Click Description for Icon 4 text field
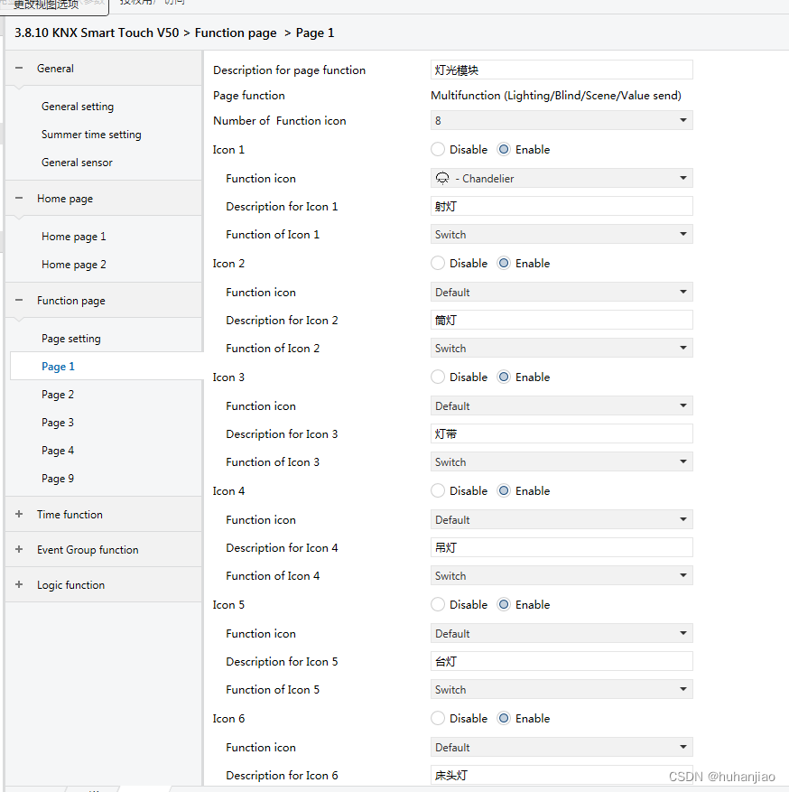This screenshot has width=789, height=792. 561,548
